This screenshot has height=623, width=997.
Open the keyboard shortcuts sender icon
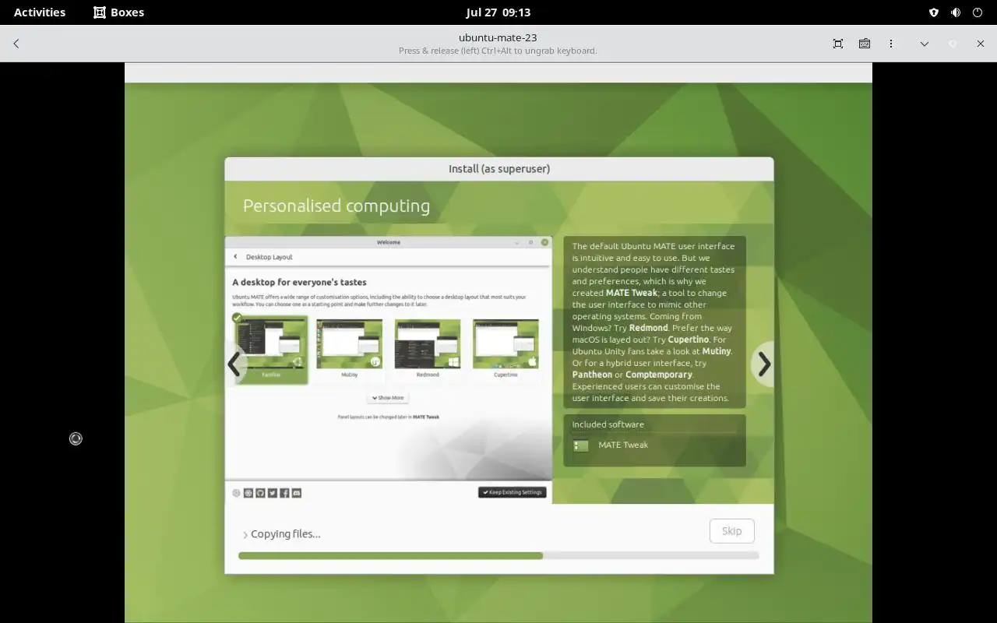pos(865,44)
